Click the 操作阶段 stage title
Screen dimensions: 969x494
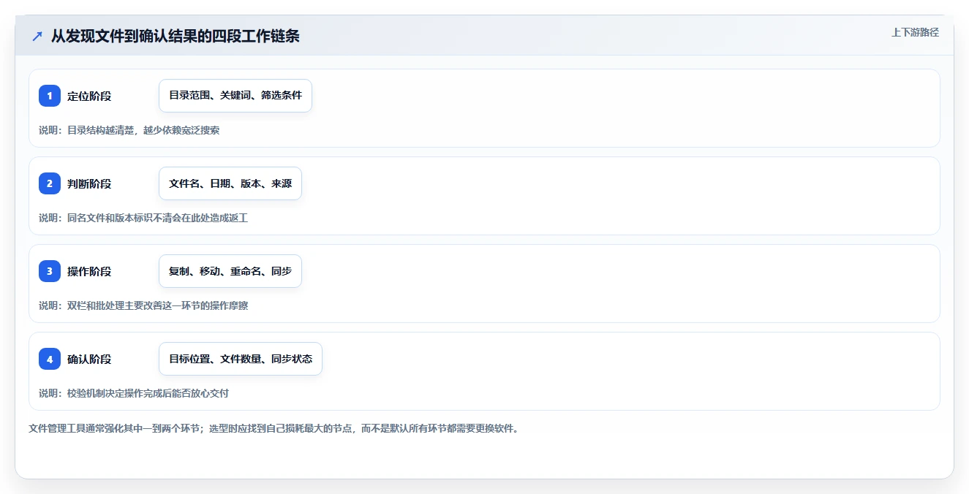(x=89, y=271)
